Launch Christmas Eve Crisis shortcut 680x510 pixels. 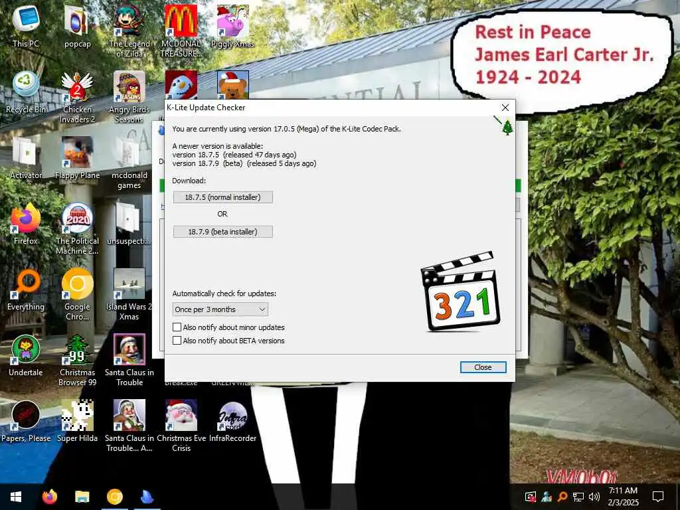click(181, 426)
